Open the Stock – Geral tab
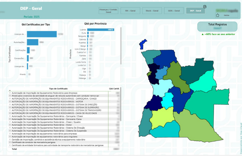Image resolution: width=242 pixels, height=156 pixels. [x=152, y=11]
